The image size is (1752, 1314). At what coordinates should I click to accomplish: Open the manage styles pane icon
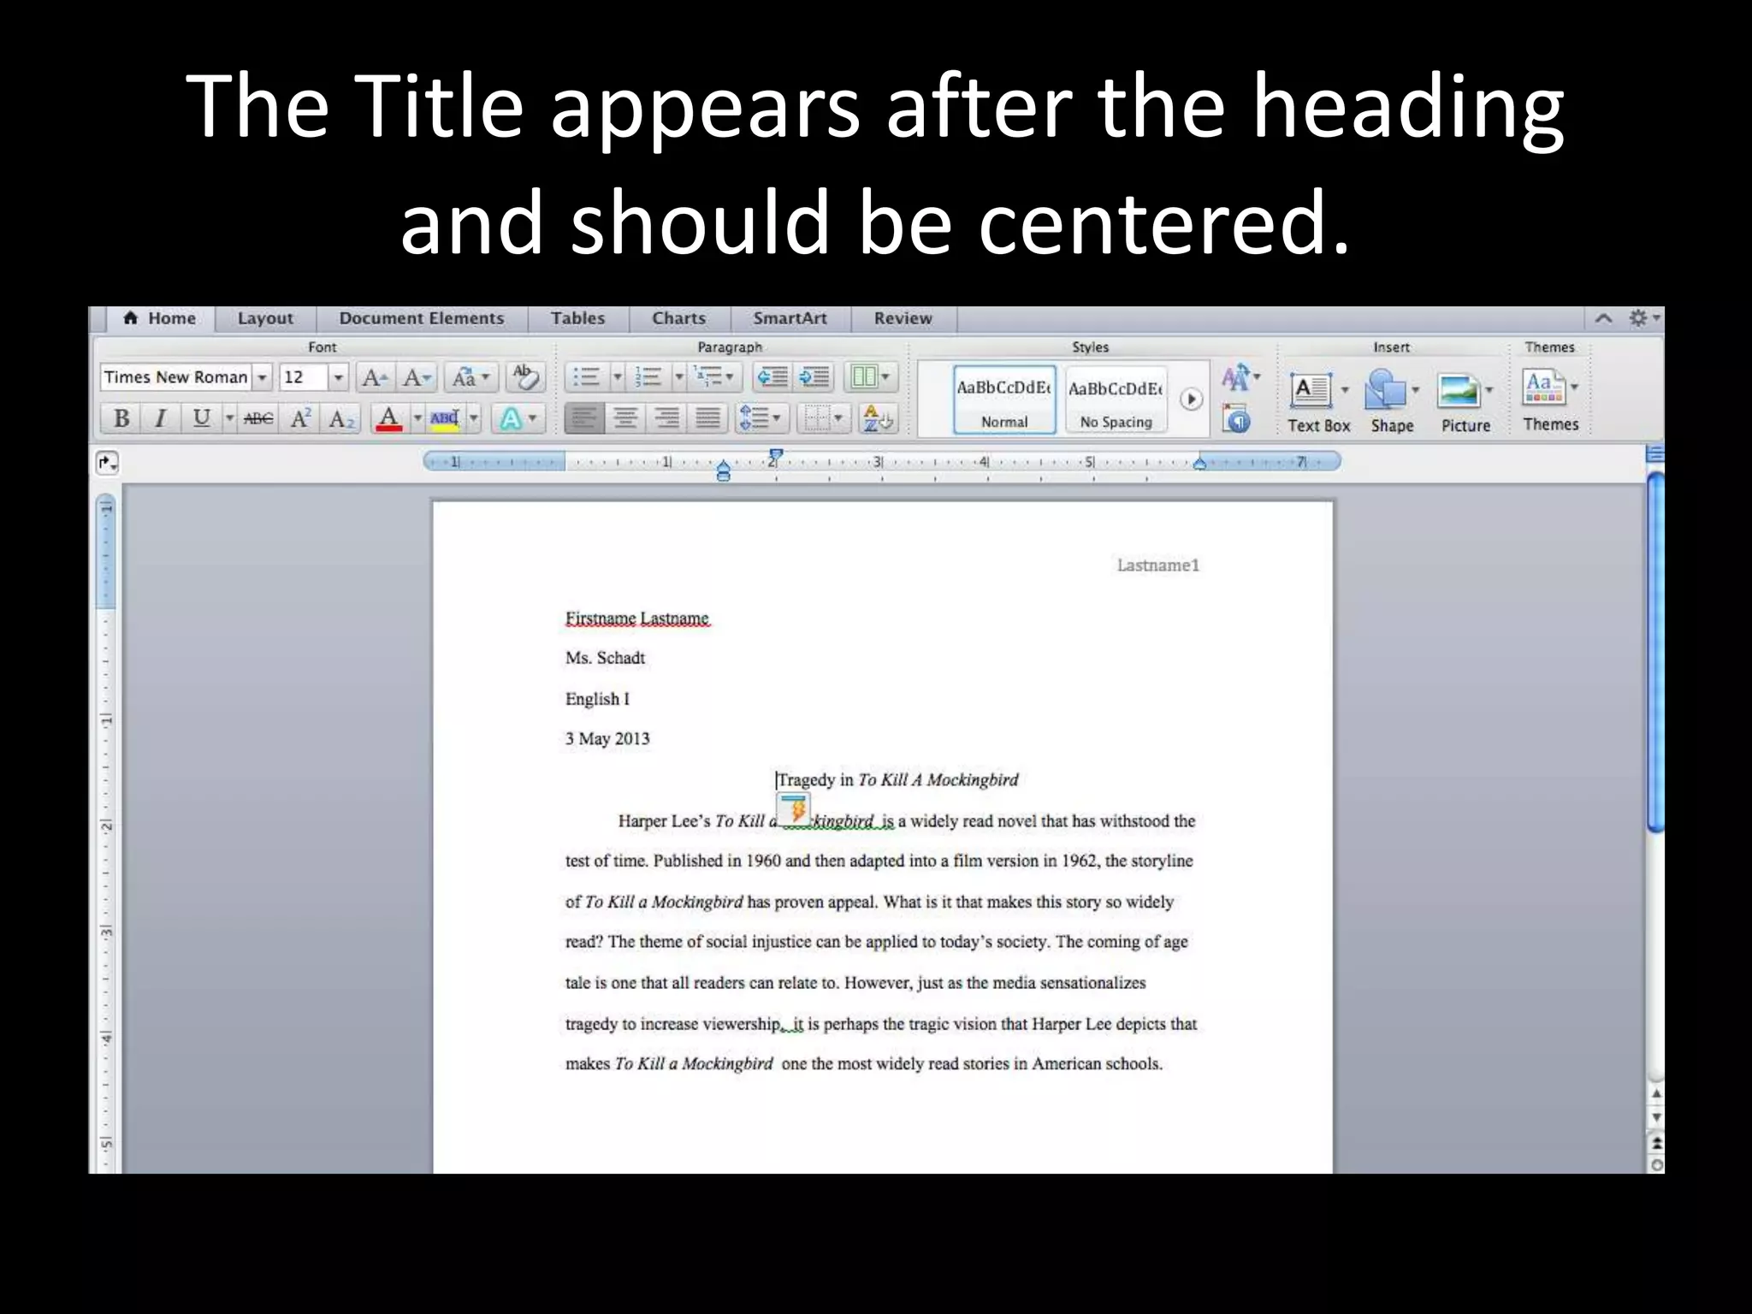click(x=1236, y=419)
